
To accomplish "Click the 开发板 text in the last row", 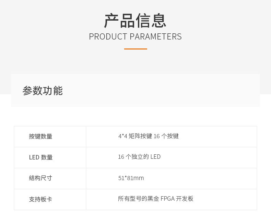I will tap(185, 199).
